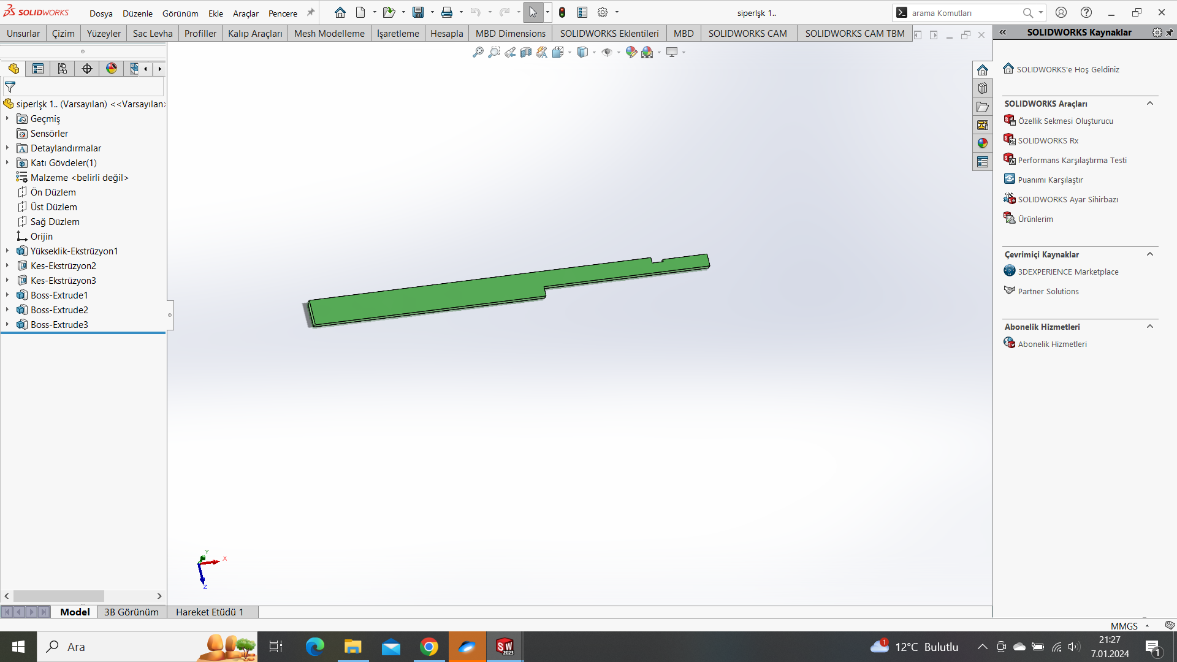Screen dimensions: 1177x662
Task: Click the Rebuild traffic light icon
Action: [562, 12]
